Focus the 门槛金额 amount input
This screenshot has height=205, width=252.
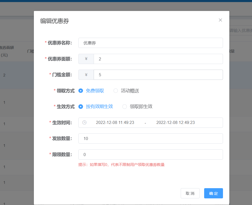click(158, 75)
